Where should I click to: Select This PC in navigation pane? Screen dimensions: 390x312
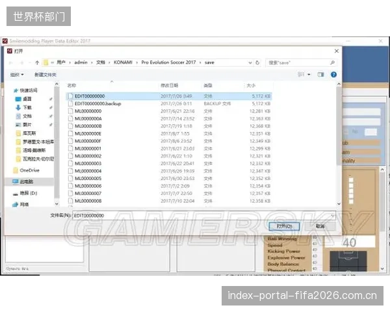click(23, 181)
